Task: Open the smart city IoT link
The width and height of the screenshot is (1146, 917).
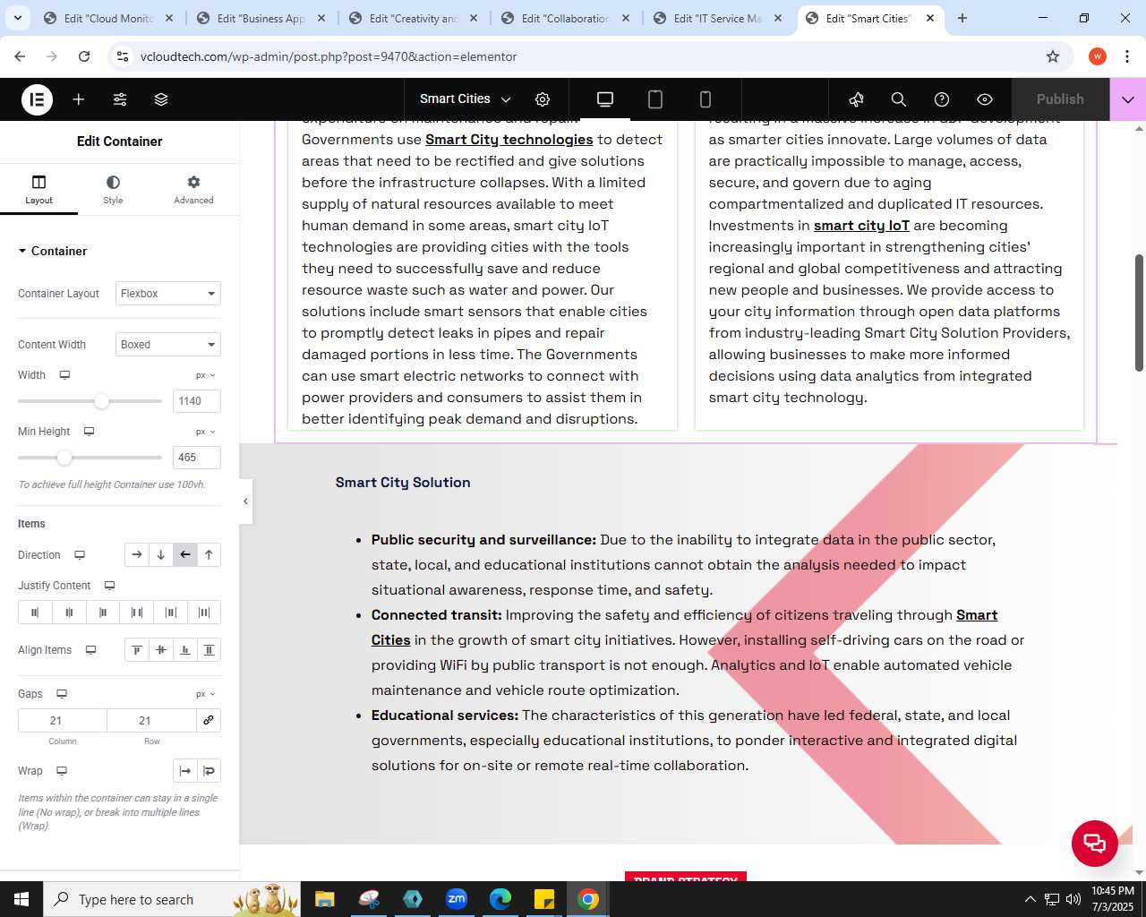Action: [x=861, y=226]
